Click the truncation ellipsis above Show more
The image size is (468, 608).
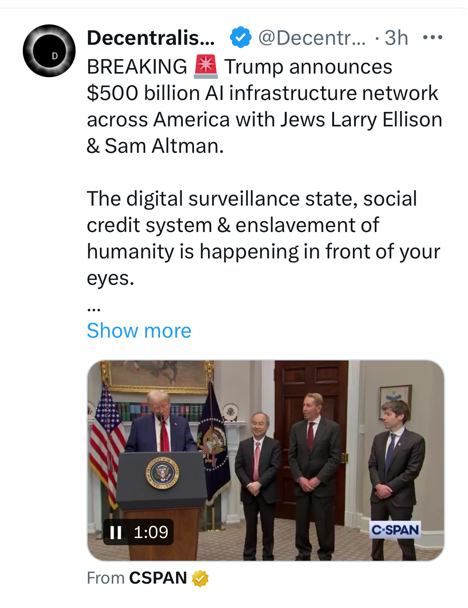pyautogui.click(x=94, y=309)
